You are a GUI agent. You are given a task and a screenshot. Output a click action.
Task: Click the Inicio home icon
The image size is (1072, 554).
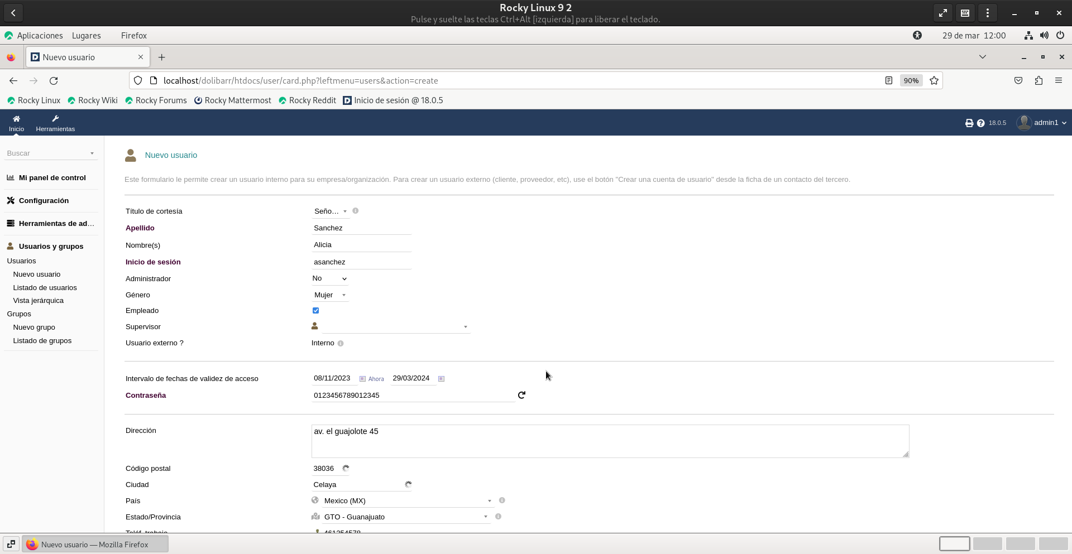tap(16, 119)
